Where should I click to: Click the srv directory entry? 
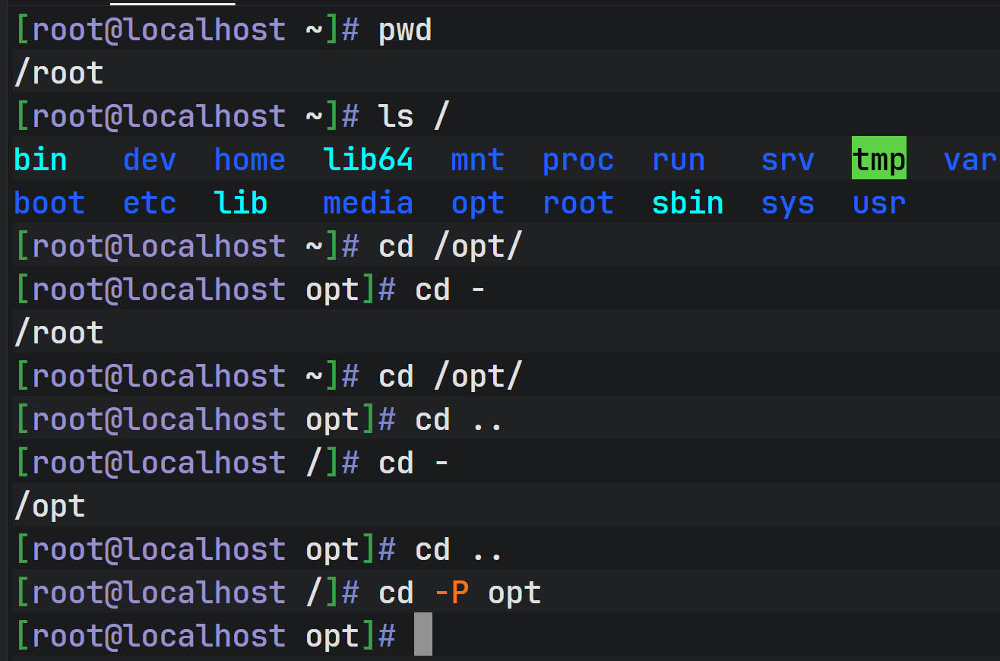pyautogui.click(x=788, y=160)
